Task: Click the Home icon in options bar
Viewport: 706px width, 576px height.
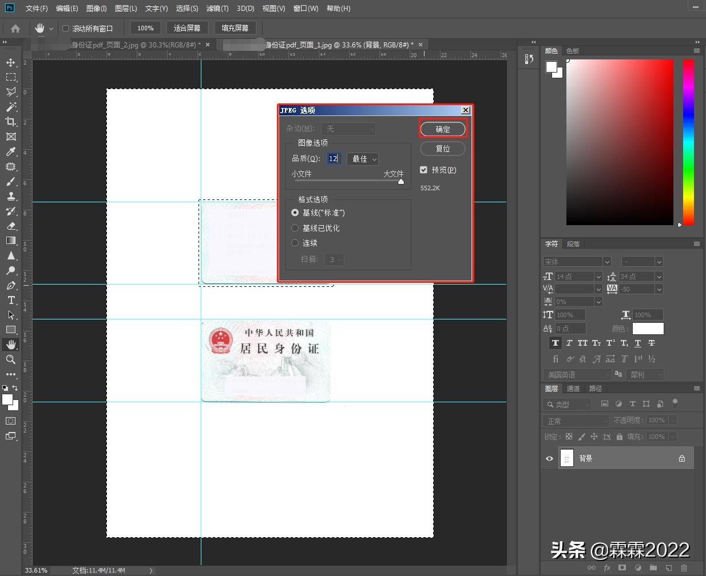Action: click(x=15, y=28)
